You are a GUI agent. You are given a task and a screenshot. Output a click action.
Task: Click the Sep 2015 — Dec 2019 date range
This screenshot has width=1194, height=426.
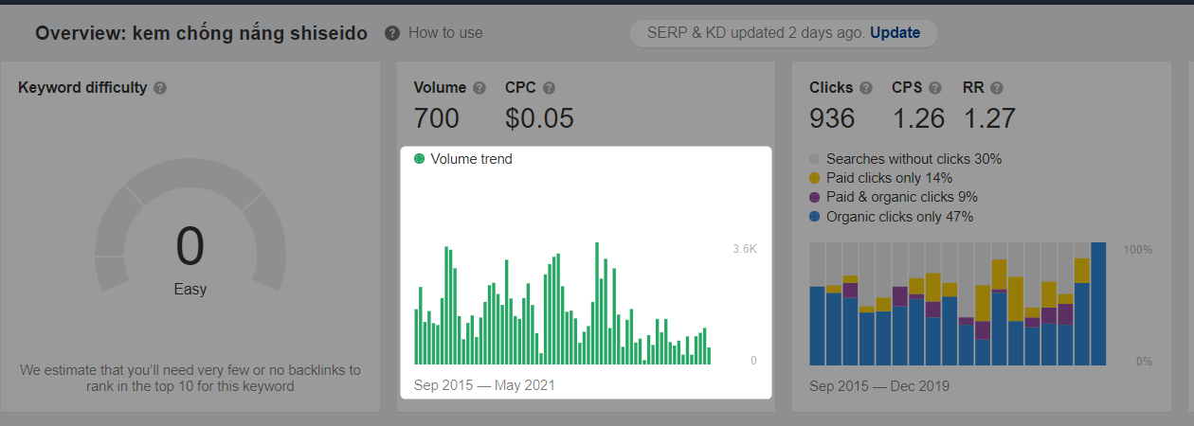(x=879, y=385)
